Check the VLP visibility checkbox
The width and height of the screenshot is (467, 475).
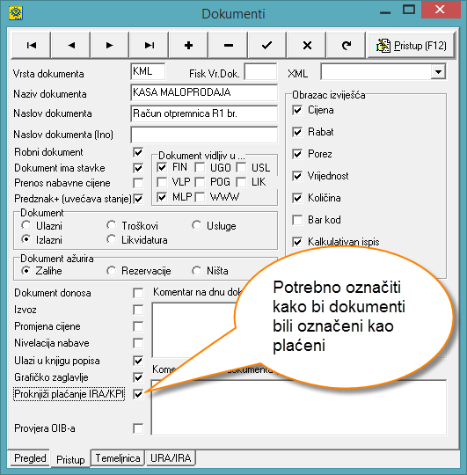tap(162, 182)
